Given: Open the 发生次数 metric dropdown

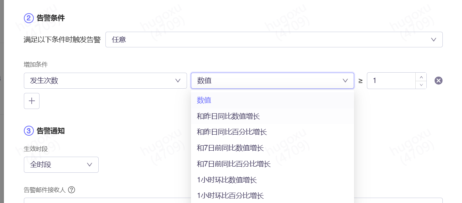Looking at the screenshot, I should 105,81.
